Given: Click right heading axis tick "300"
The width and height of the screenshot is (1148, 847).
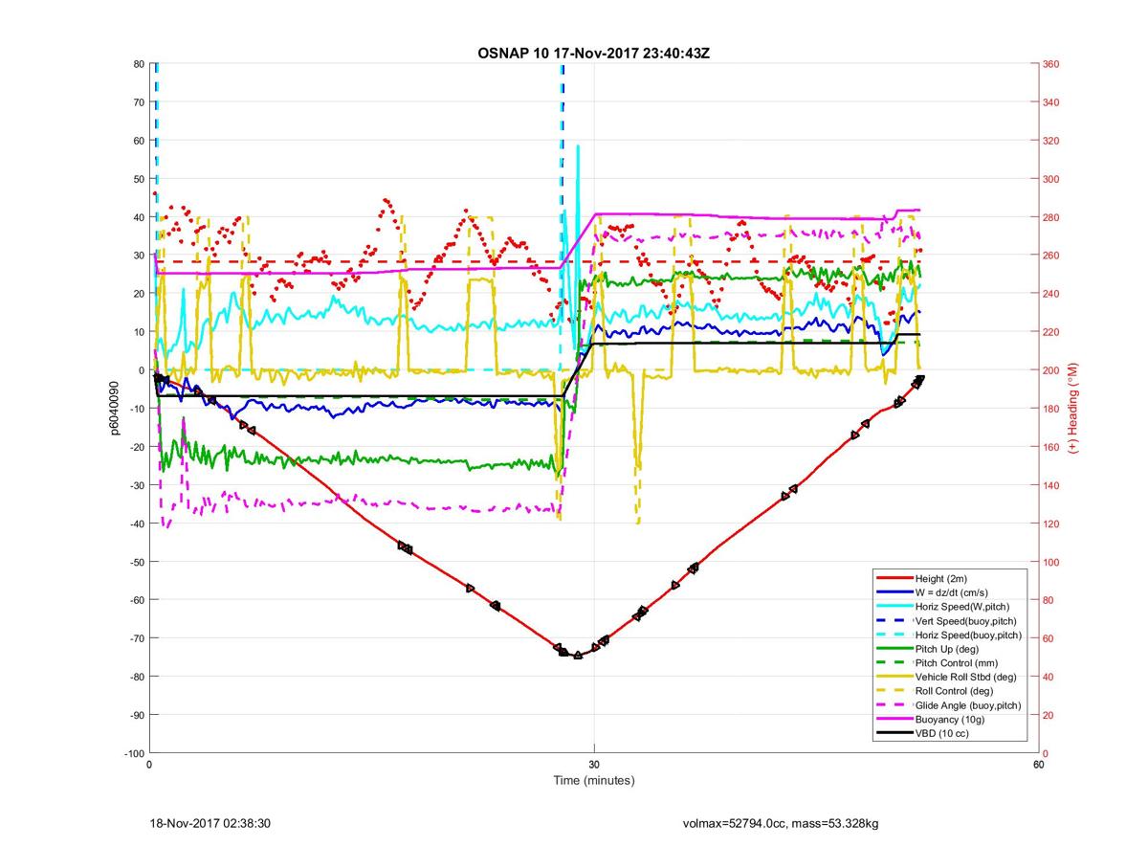Looking at the screenshot, I should pos(1051,179).
